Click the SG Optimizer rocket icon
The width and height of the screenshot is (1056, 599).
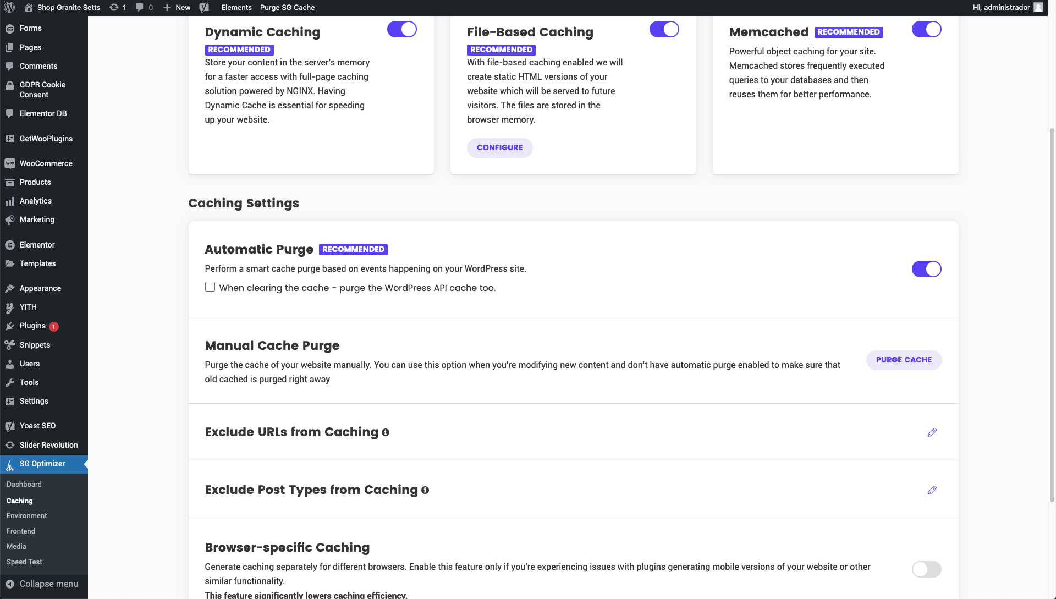pyautogui.click(x=10, y=465)
